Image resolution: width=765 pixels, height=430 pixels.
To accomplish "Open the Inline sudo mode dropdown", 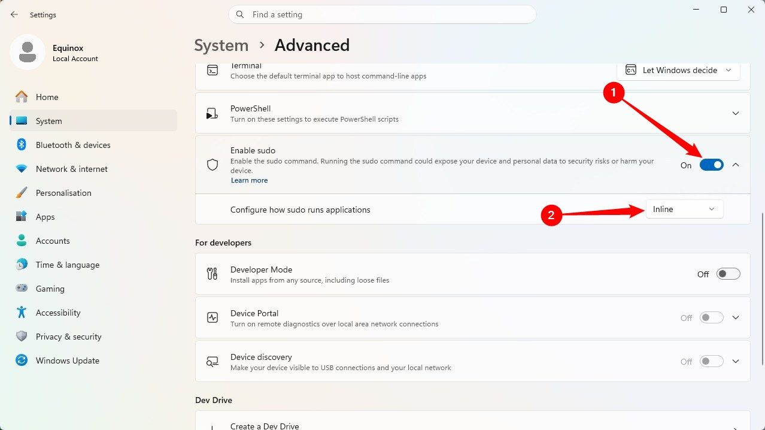I will coord(684,209).
